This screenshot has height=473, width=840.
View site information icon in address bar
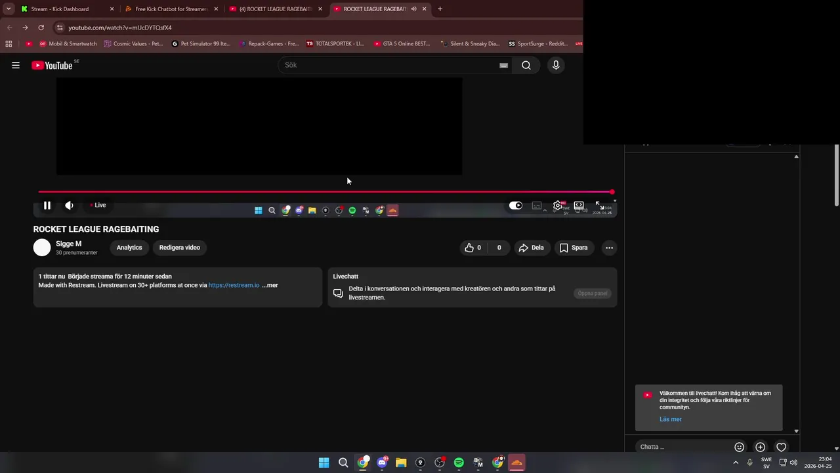coord(60,28)
